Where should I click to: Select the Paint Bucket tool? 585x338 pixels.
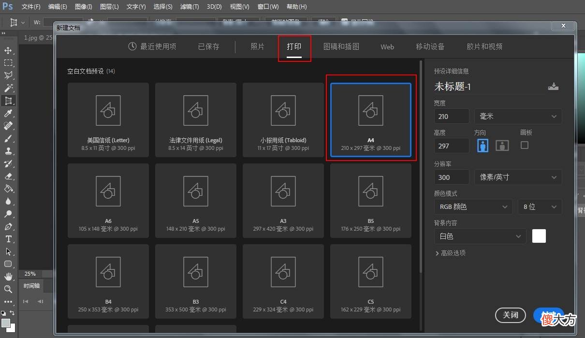click(8, 189)
